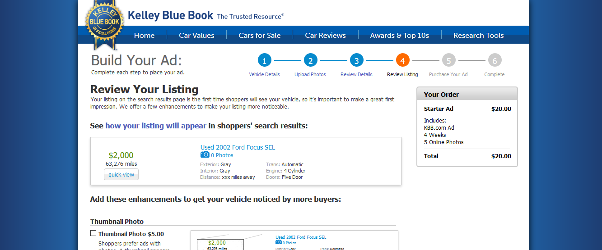Go to Review Details step label
The height and width of the screenshot is (250, 602).
point(356,74)
